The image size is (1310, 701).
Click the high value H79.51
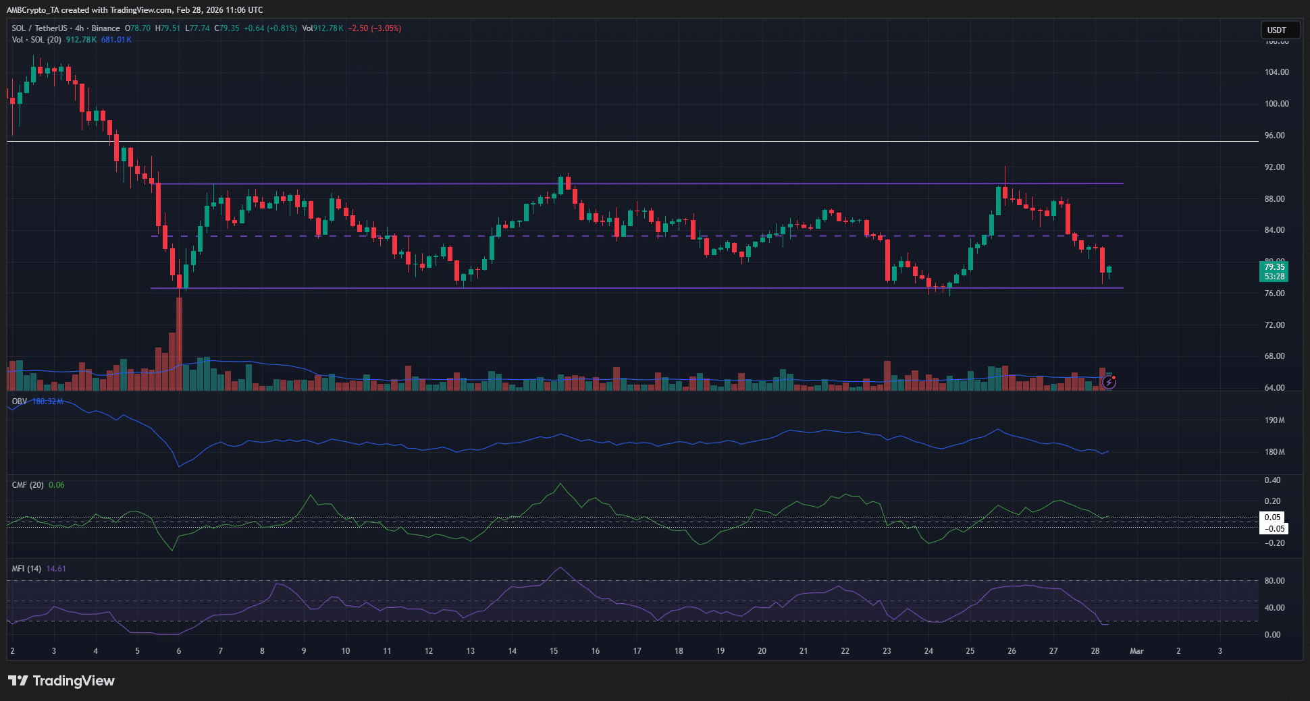167,28
